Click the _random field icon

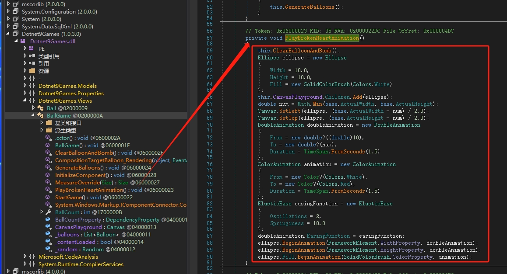click(48, 249)
